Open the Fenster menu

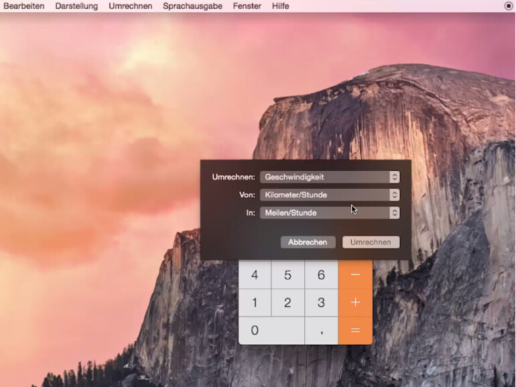click(x=247, y=6)
